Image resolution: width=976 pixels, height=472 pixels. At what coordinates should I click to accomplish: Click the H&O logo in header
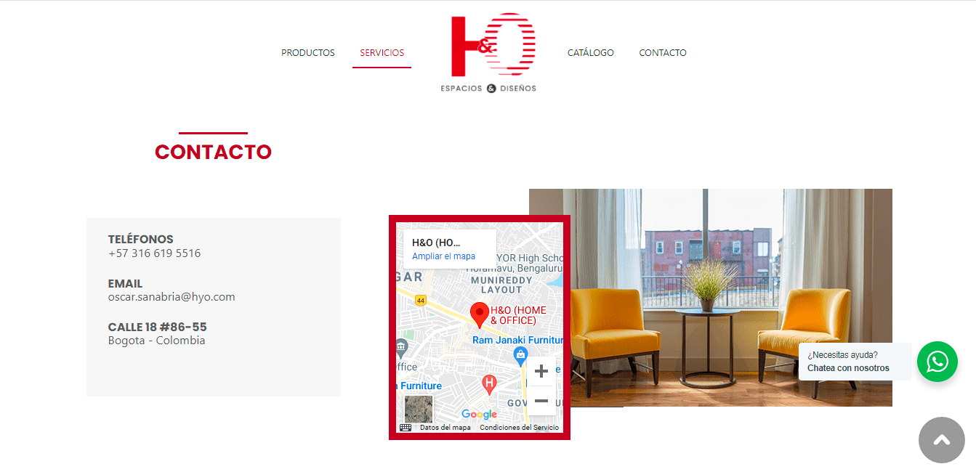[x=488, y=53]
